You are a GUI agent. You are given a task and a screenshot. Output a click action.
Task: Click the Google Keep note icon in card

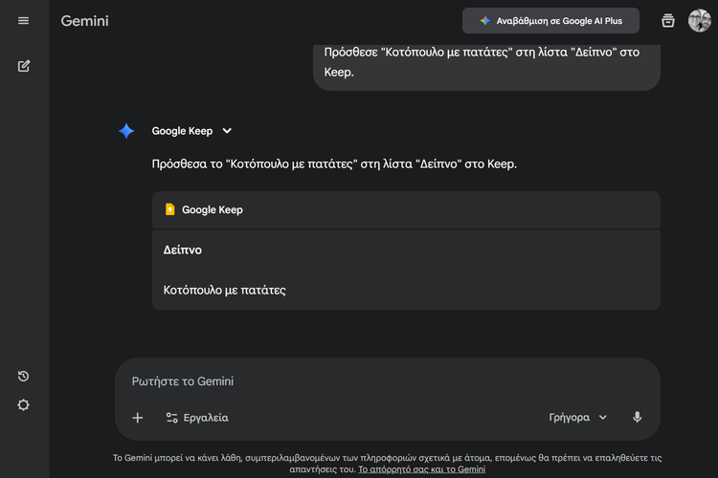point(169,209)
